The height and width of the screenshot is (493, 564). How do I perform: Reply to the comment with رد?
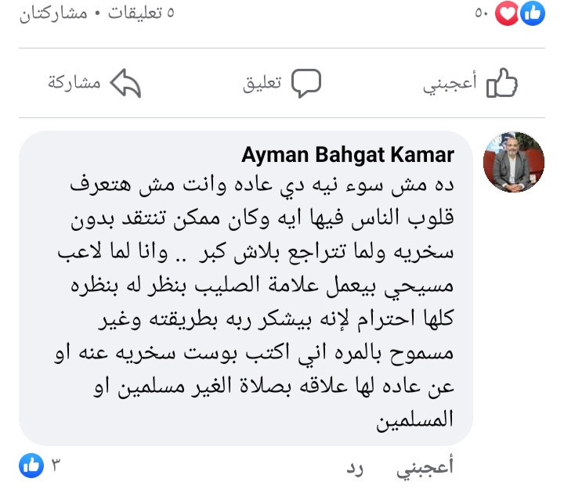pos(355,469)
